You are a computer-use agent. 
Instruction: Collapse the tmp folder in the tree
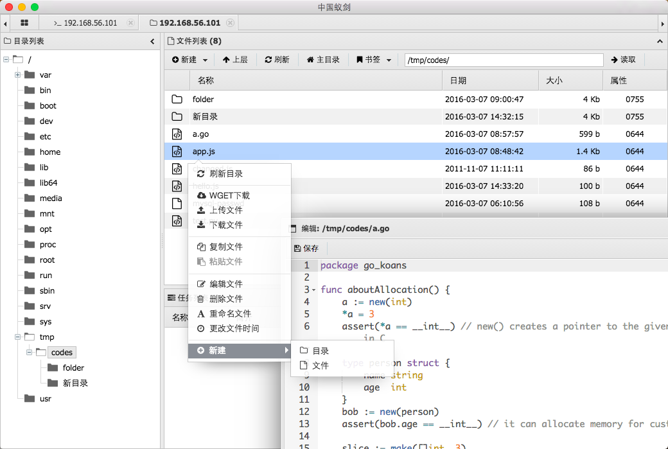[x=17, y=337]
